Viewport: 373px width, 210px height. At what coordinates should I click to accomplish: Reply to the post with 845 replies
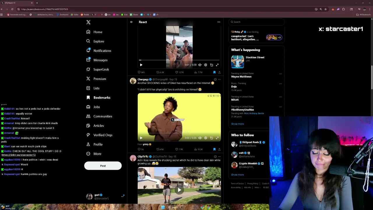pos(141,72)
